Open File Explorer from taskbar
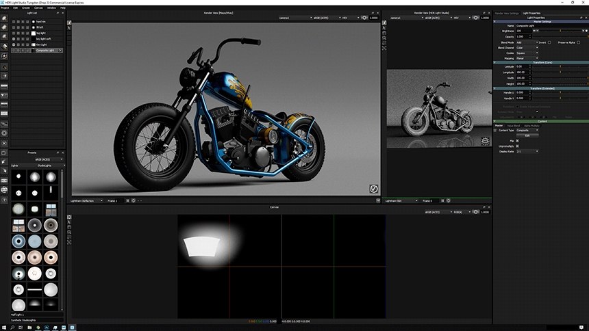The width and height of the screenshot is (589, 331). (29, 328)
